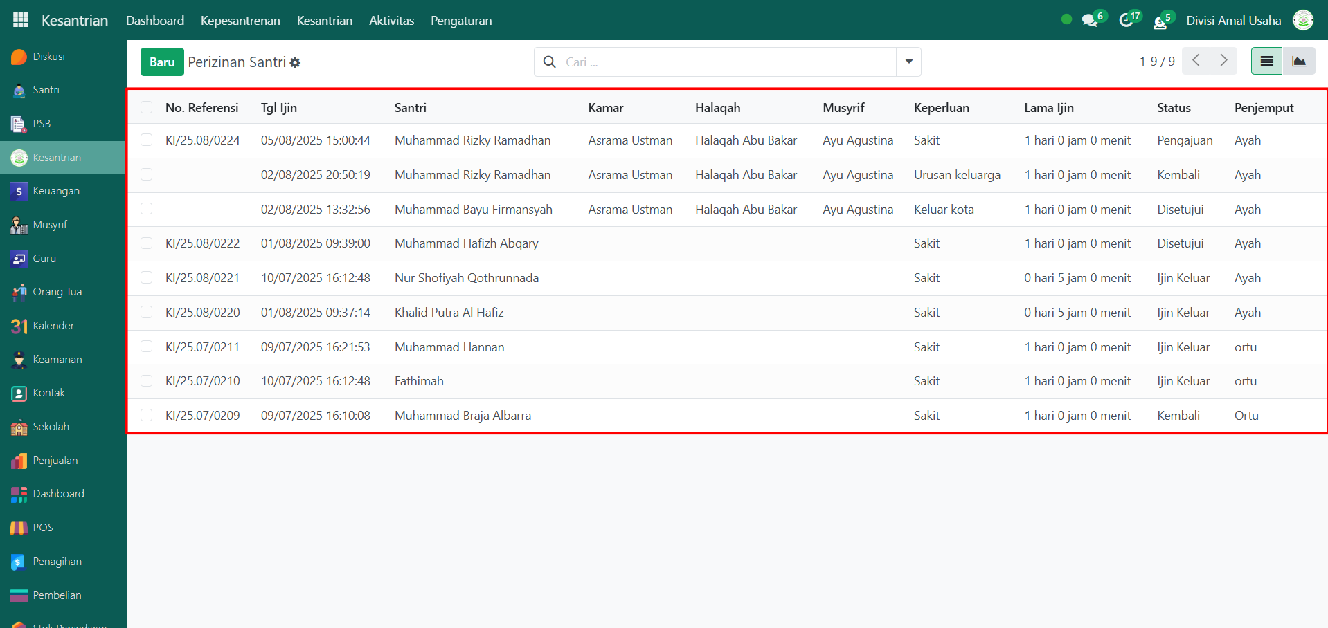Toggle the select-all checkbox in header

tap(146, 107)
